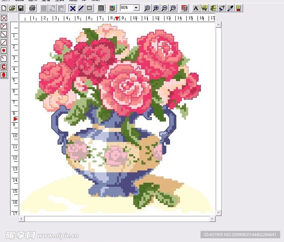The width and height of the screenshot is (284, 242).
Task: Click the horizontal scrollbar left arrow
Action: tap(22, 219)
